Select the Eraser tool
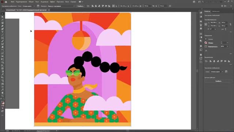 (x=3, y=47)
